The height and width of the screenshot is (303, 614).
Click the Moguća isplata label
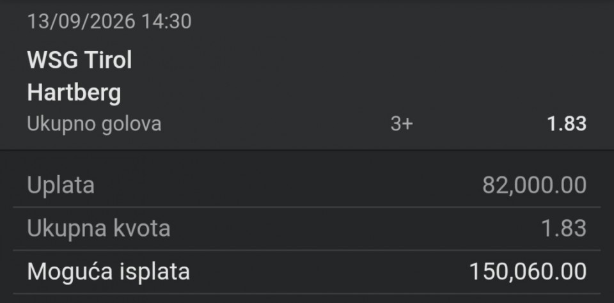pyautogui.click(x=109, y=271)
